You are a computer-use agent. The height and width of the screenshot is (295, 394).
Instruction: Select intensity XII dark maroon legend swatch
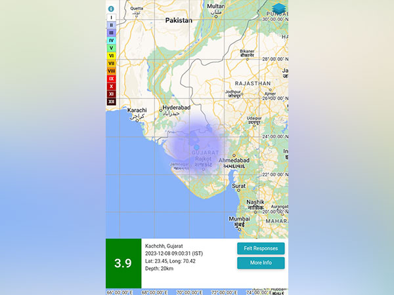click(111, 102)
